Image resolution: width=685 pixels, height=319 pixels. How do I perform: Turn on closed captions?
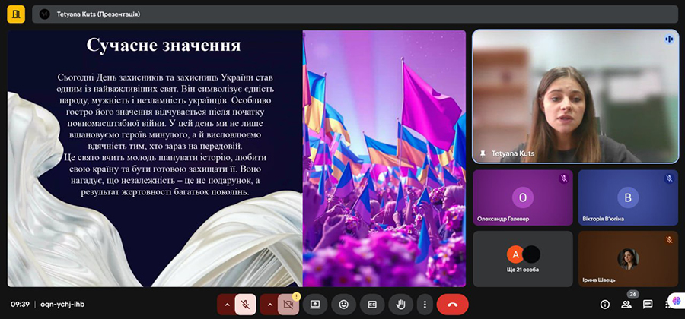(x=372, y=305)
